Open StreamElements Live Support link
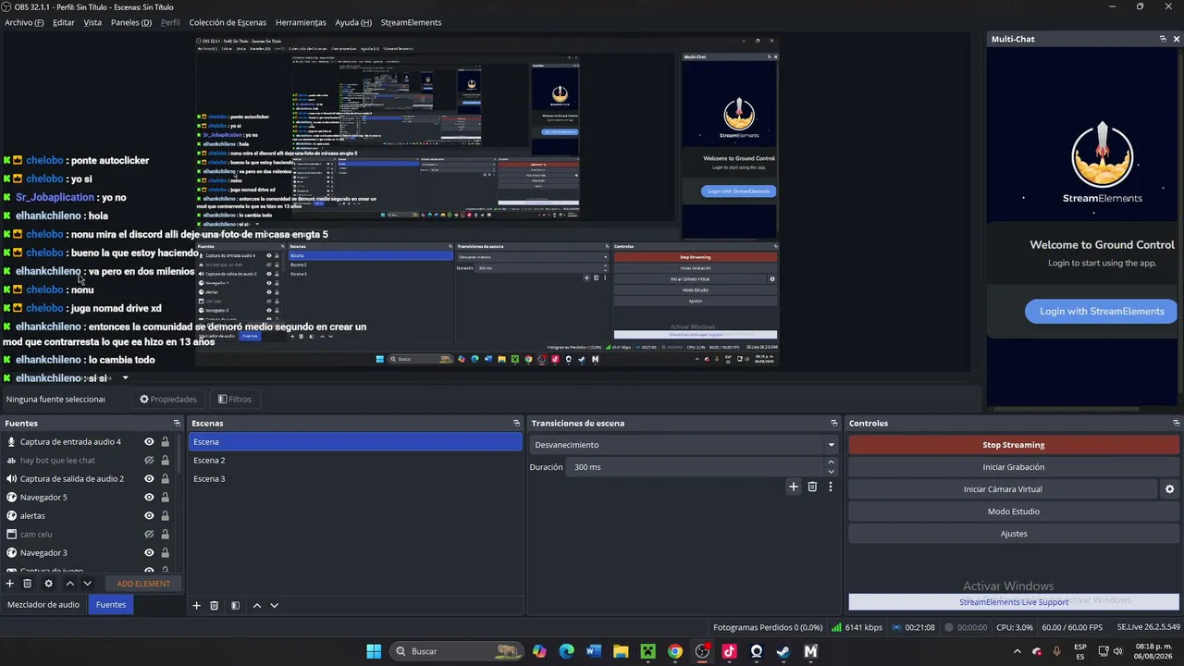 [x=1014, y=602]
